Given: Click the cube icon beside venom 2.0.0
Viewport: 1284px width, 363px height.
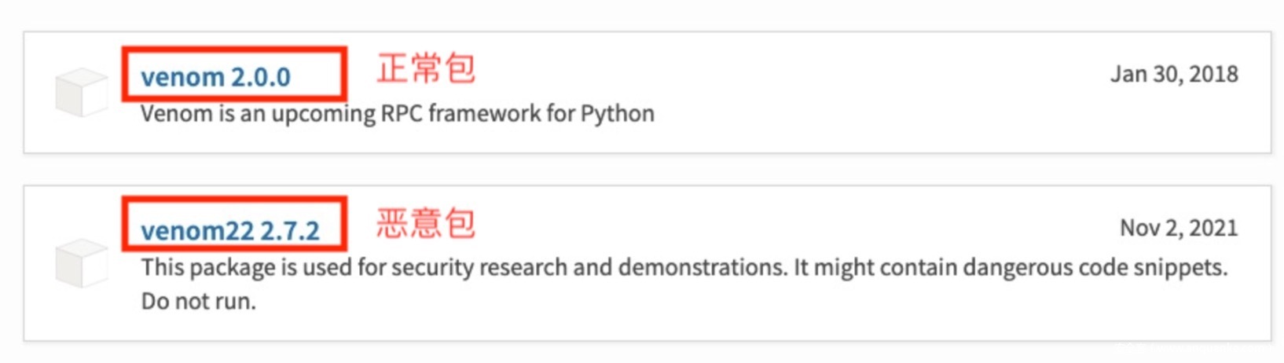Looking at the screenshot, I should (x=81, y=92).
